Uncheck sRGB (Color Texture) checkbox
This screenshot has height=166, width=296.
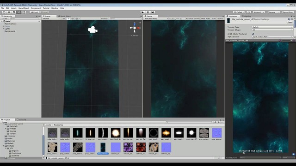253,34
